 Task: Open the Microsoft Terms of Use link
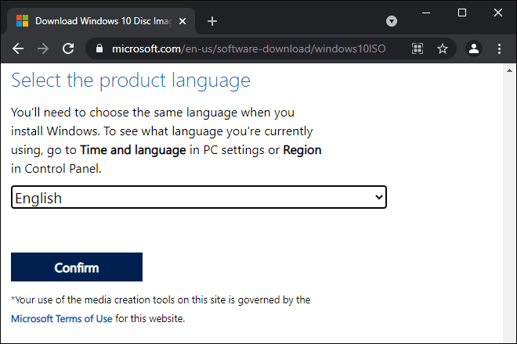pos(62,319)
